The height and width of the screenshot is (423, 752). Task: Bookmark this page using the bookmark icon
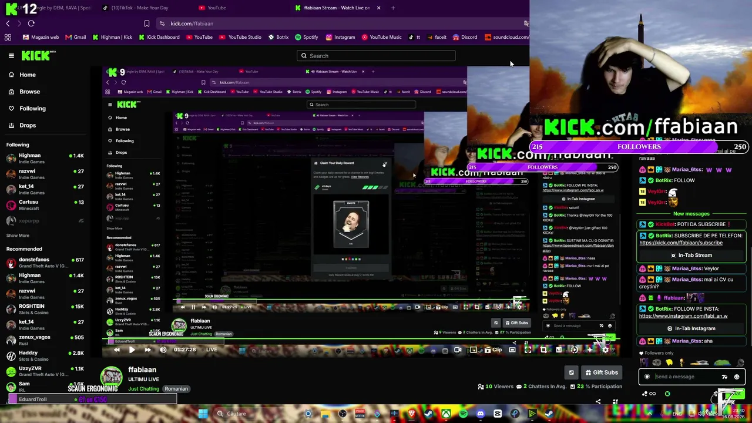click(147, 23)
